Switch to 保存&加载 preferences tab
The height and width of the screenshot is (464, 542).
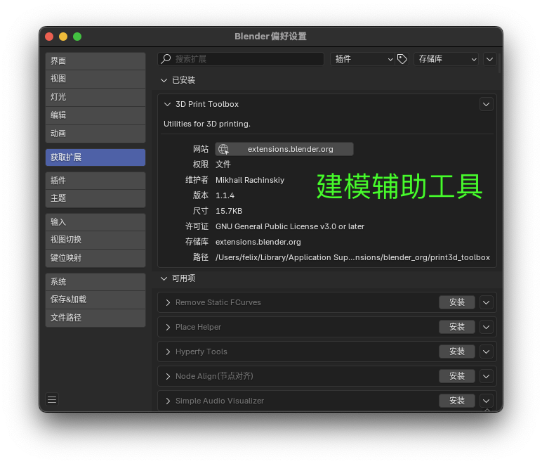point(95,299)
